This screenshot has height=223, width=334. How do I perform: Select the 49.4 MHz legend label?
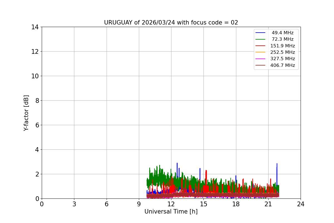(x=283, y=33)
